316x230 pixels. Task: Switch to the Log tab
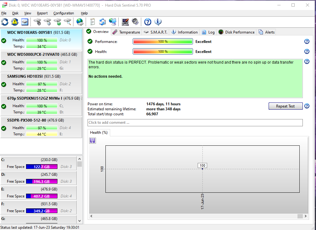(x=208, y=32)
